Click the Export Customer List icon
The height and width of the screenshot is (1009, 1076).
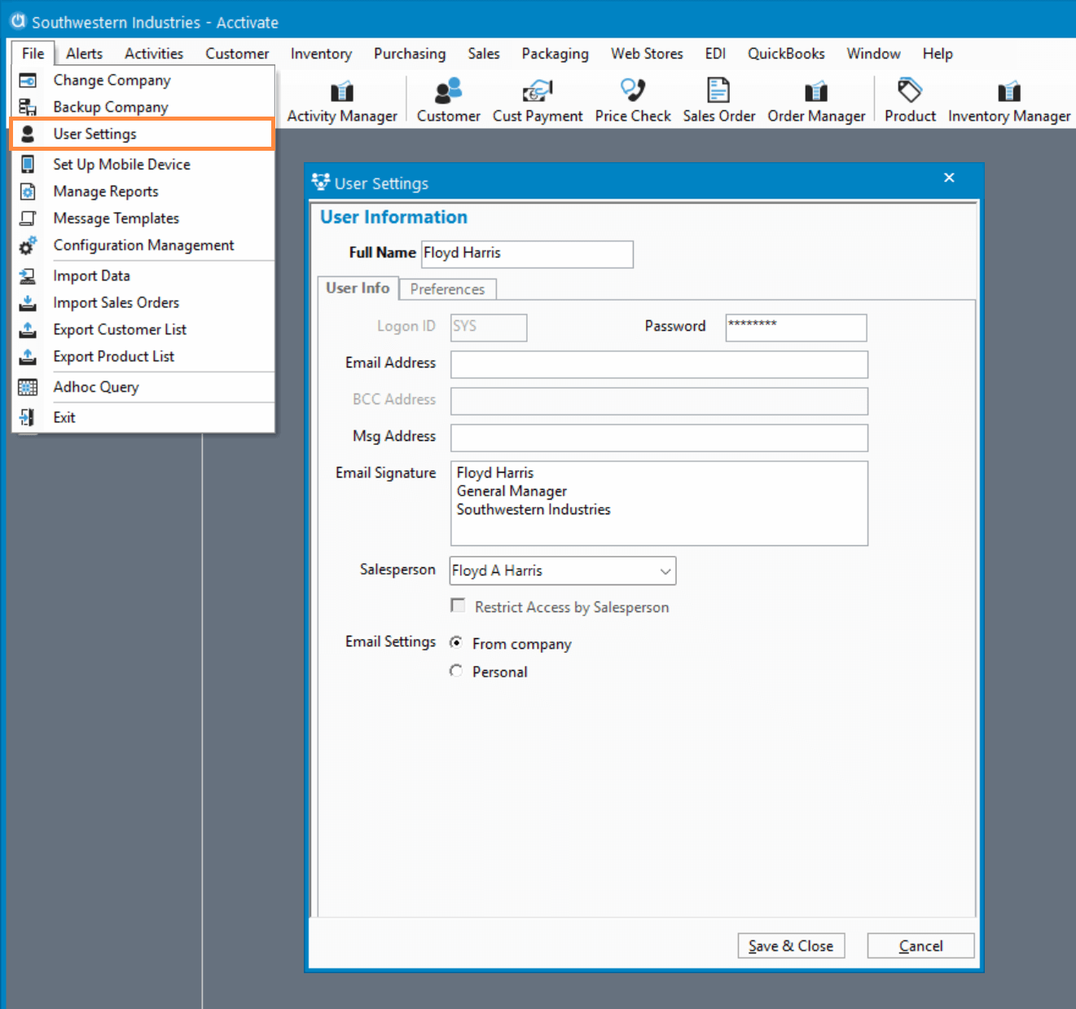(x=28, y=330)
